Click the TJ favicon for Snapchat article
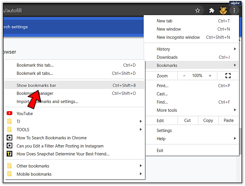 point(9,154)
